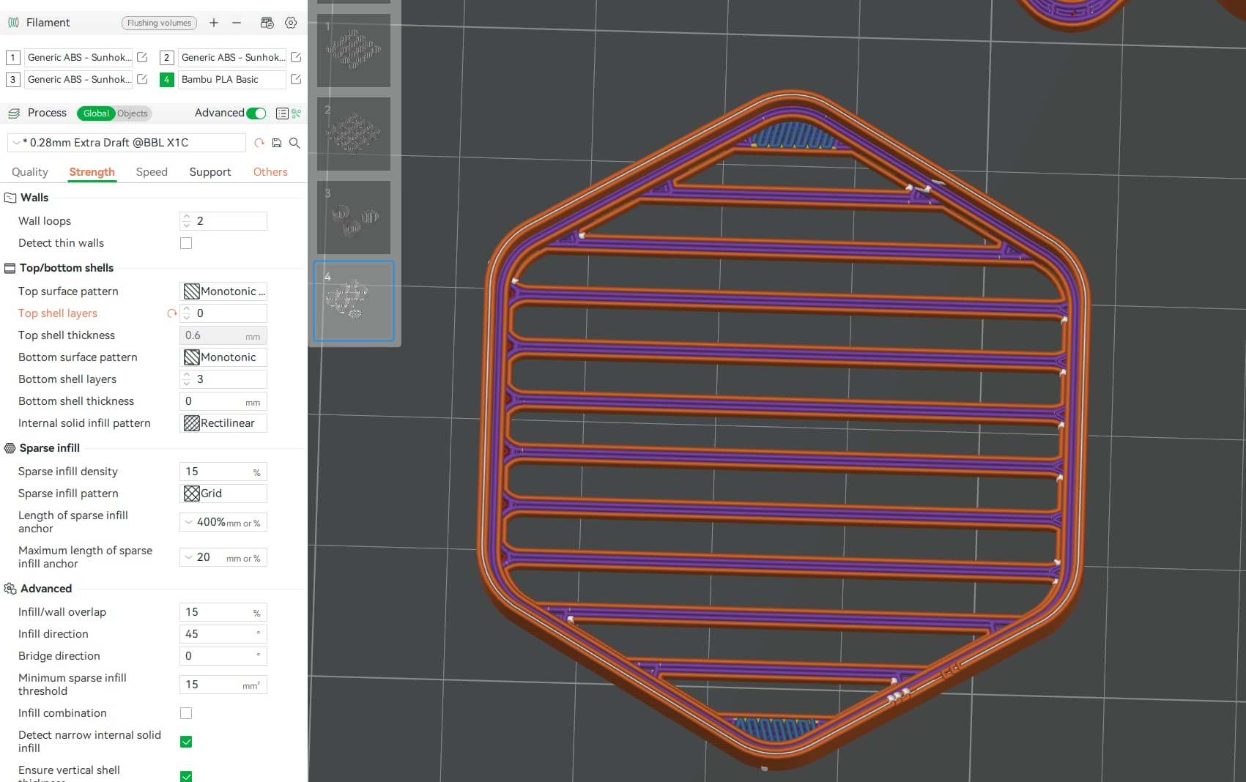Viewport: 1246px width, 782px height.
Task: Open Top surface pattern dropdown
Action: click(x=223, y=291)
